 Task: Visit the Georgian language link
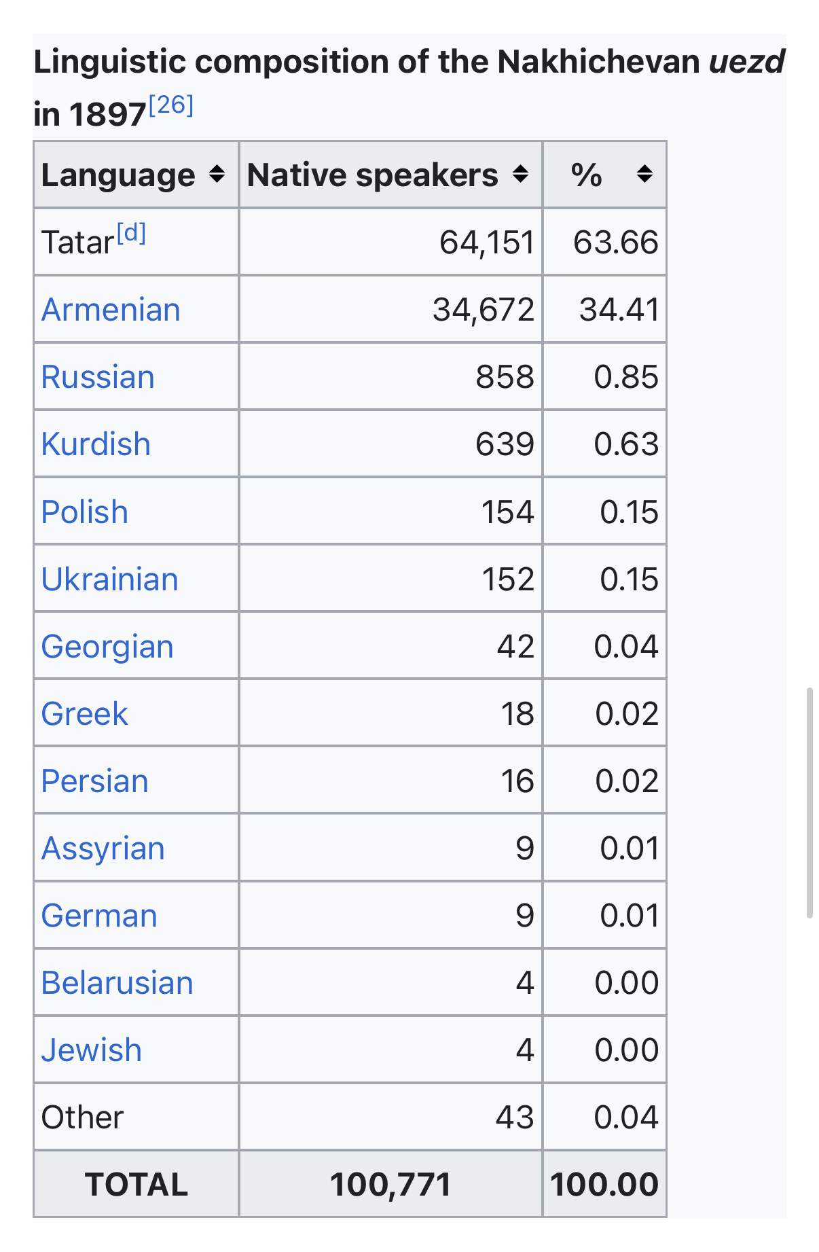(x=107, y=647)
